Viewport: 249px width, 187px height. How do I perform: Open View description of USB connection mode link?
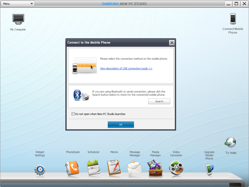coord(126,69)
